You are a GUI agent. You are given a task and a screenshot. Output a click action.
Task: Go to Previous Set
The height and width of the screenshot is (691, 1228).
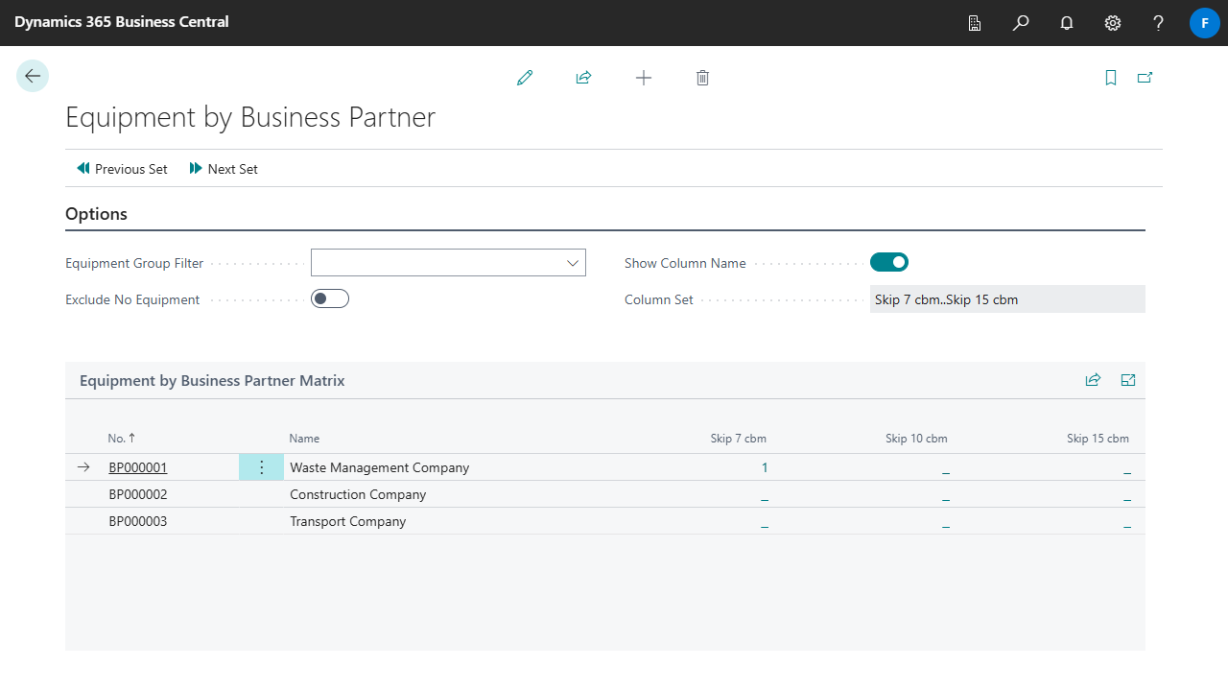[122, 169]
